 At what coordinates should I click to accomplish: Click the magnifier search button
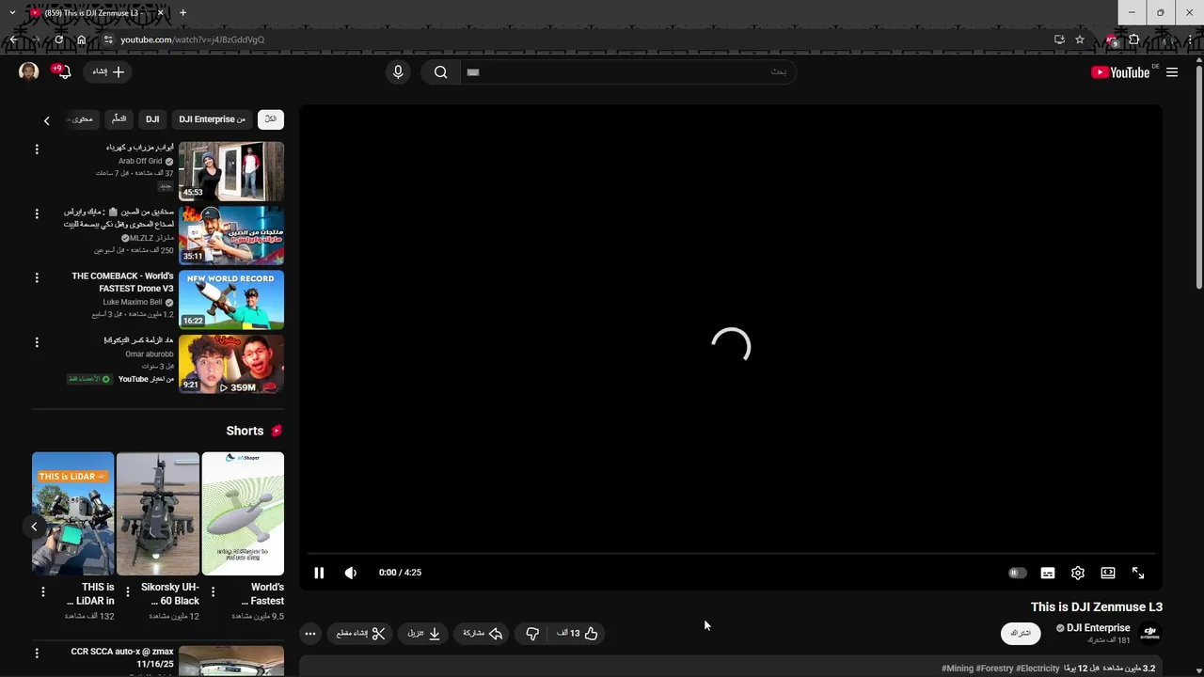coord(440,72)
